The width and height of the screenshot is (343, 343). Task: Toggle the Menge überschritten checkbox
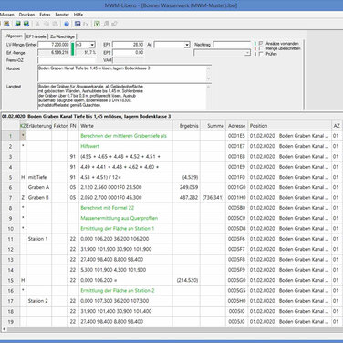pos(261,48)
